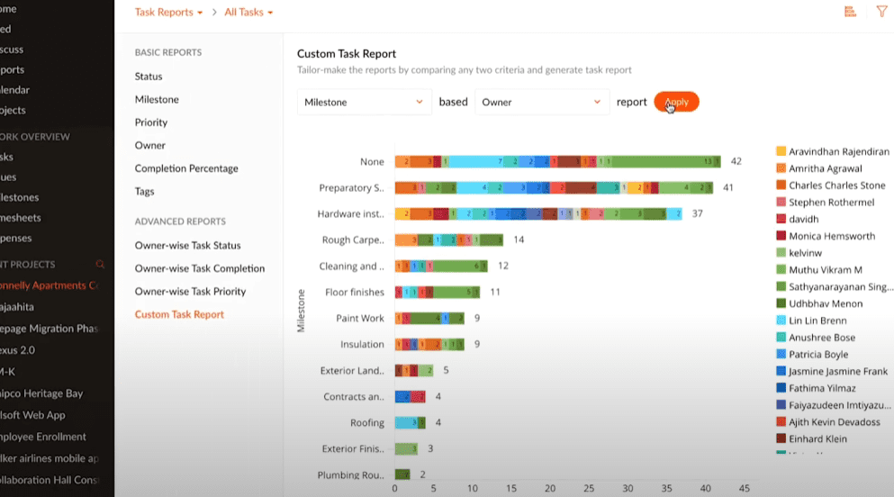Click the search icon beside Recent Projects
Viewport: 894px width, 497px height.
pos(100,265)
